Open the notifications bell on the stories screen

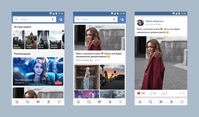tap(49, 102)
